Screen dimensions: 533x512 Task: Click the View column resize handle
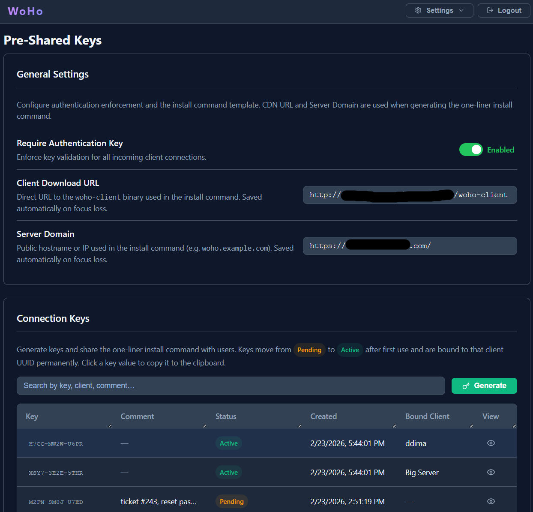click(515, 426)
